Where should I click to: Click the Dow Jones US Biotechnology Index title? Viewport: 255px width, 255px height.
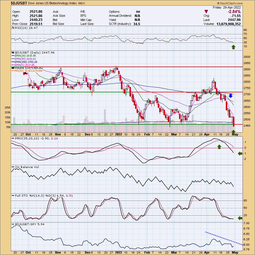(x=52, y=3)
